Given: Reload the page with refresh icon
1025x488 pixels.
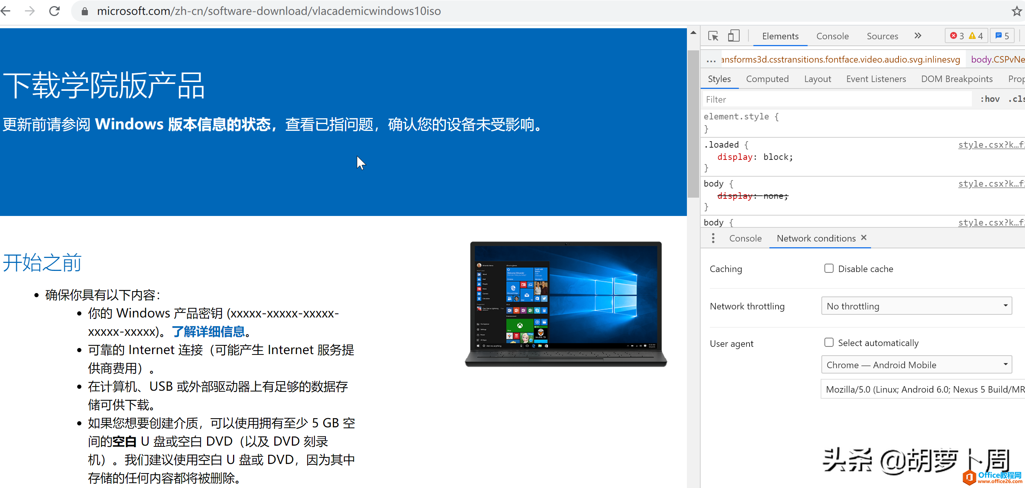Looking at the screenshot, I should (55, 11).
